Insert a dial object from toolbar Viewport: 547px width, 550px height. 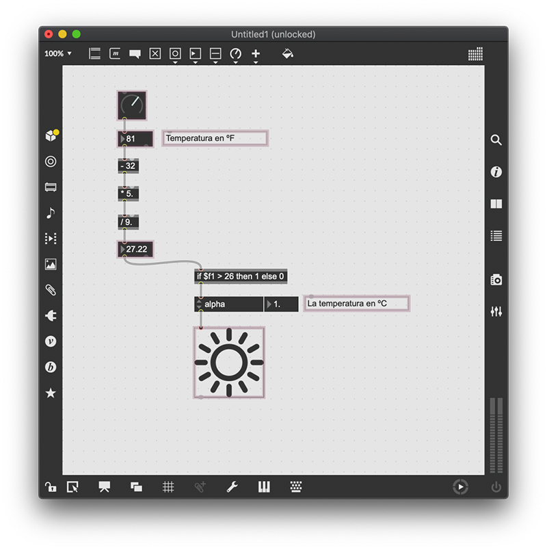pyautogui.click(x=235, y=53)
